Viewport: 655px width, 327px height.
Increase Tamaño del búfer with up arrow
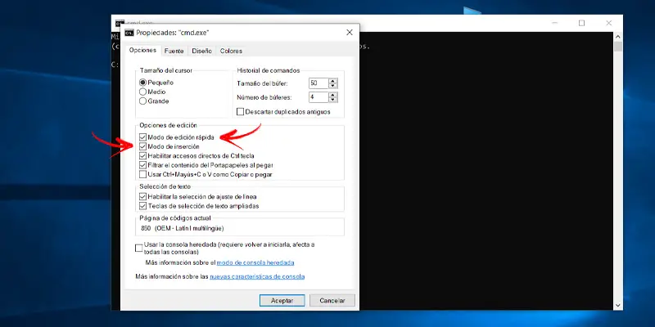point(333,81)
